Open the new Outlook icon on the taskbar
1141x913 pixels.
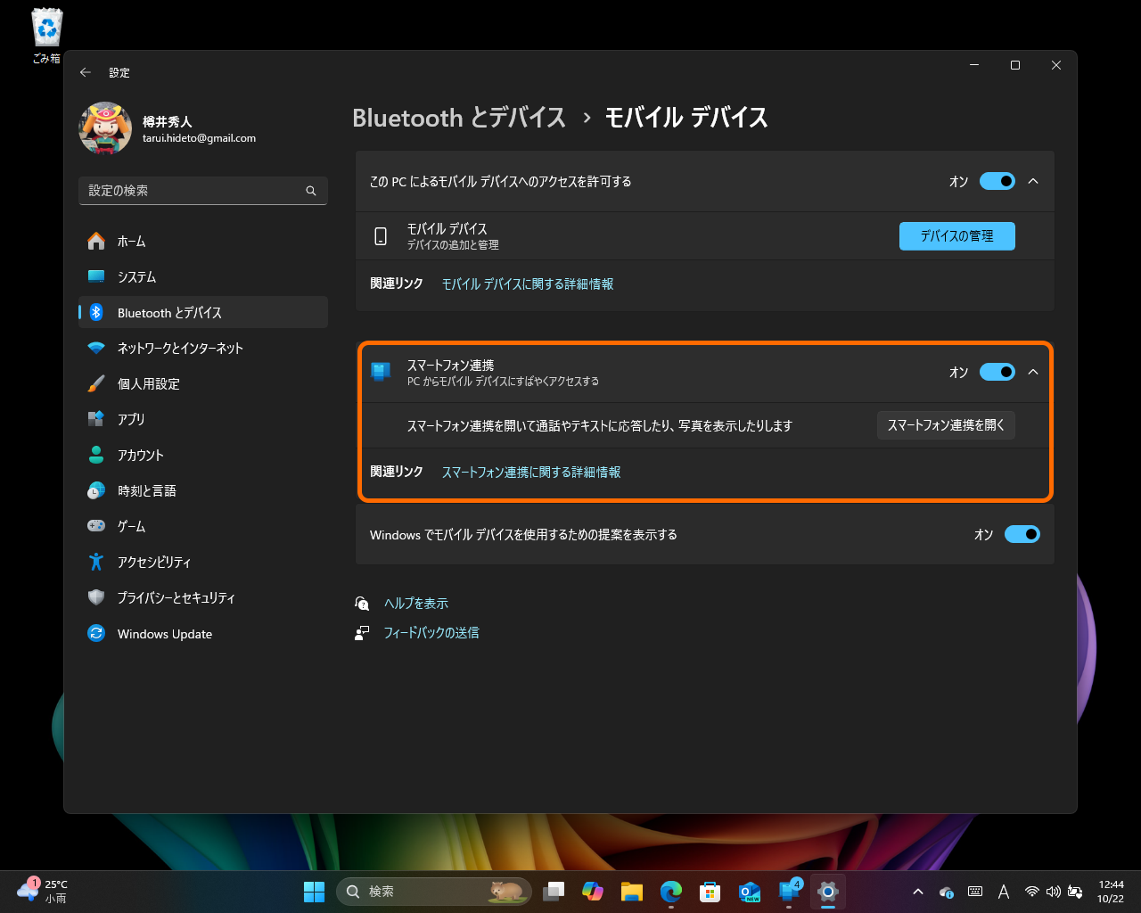[x=749, y=891]
